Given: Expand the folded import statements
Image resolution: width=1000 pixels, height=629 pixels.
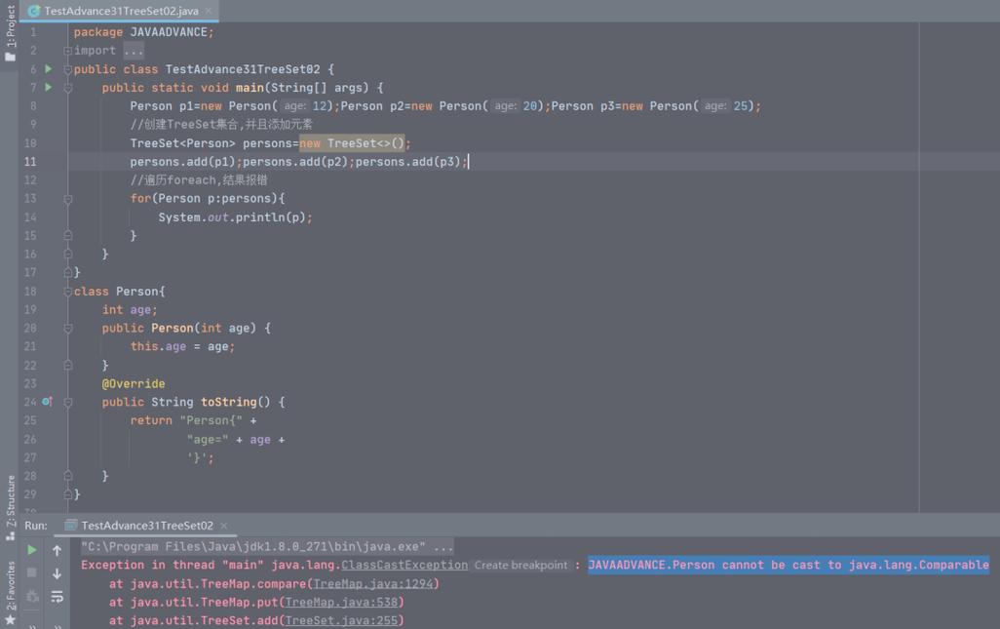Looking at the screenshot, I should pos(67,51).
